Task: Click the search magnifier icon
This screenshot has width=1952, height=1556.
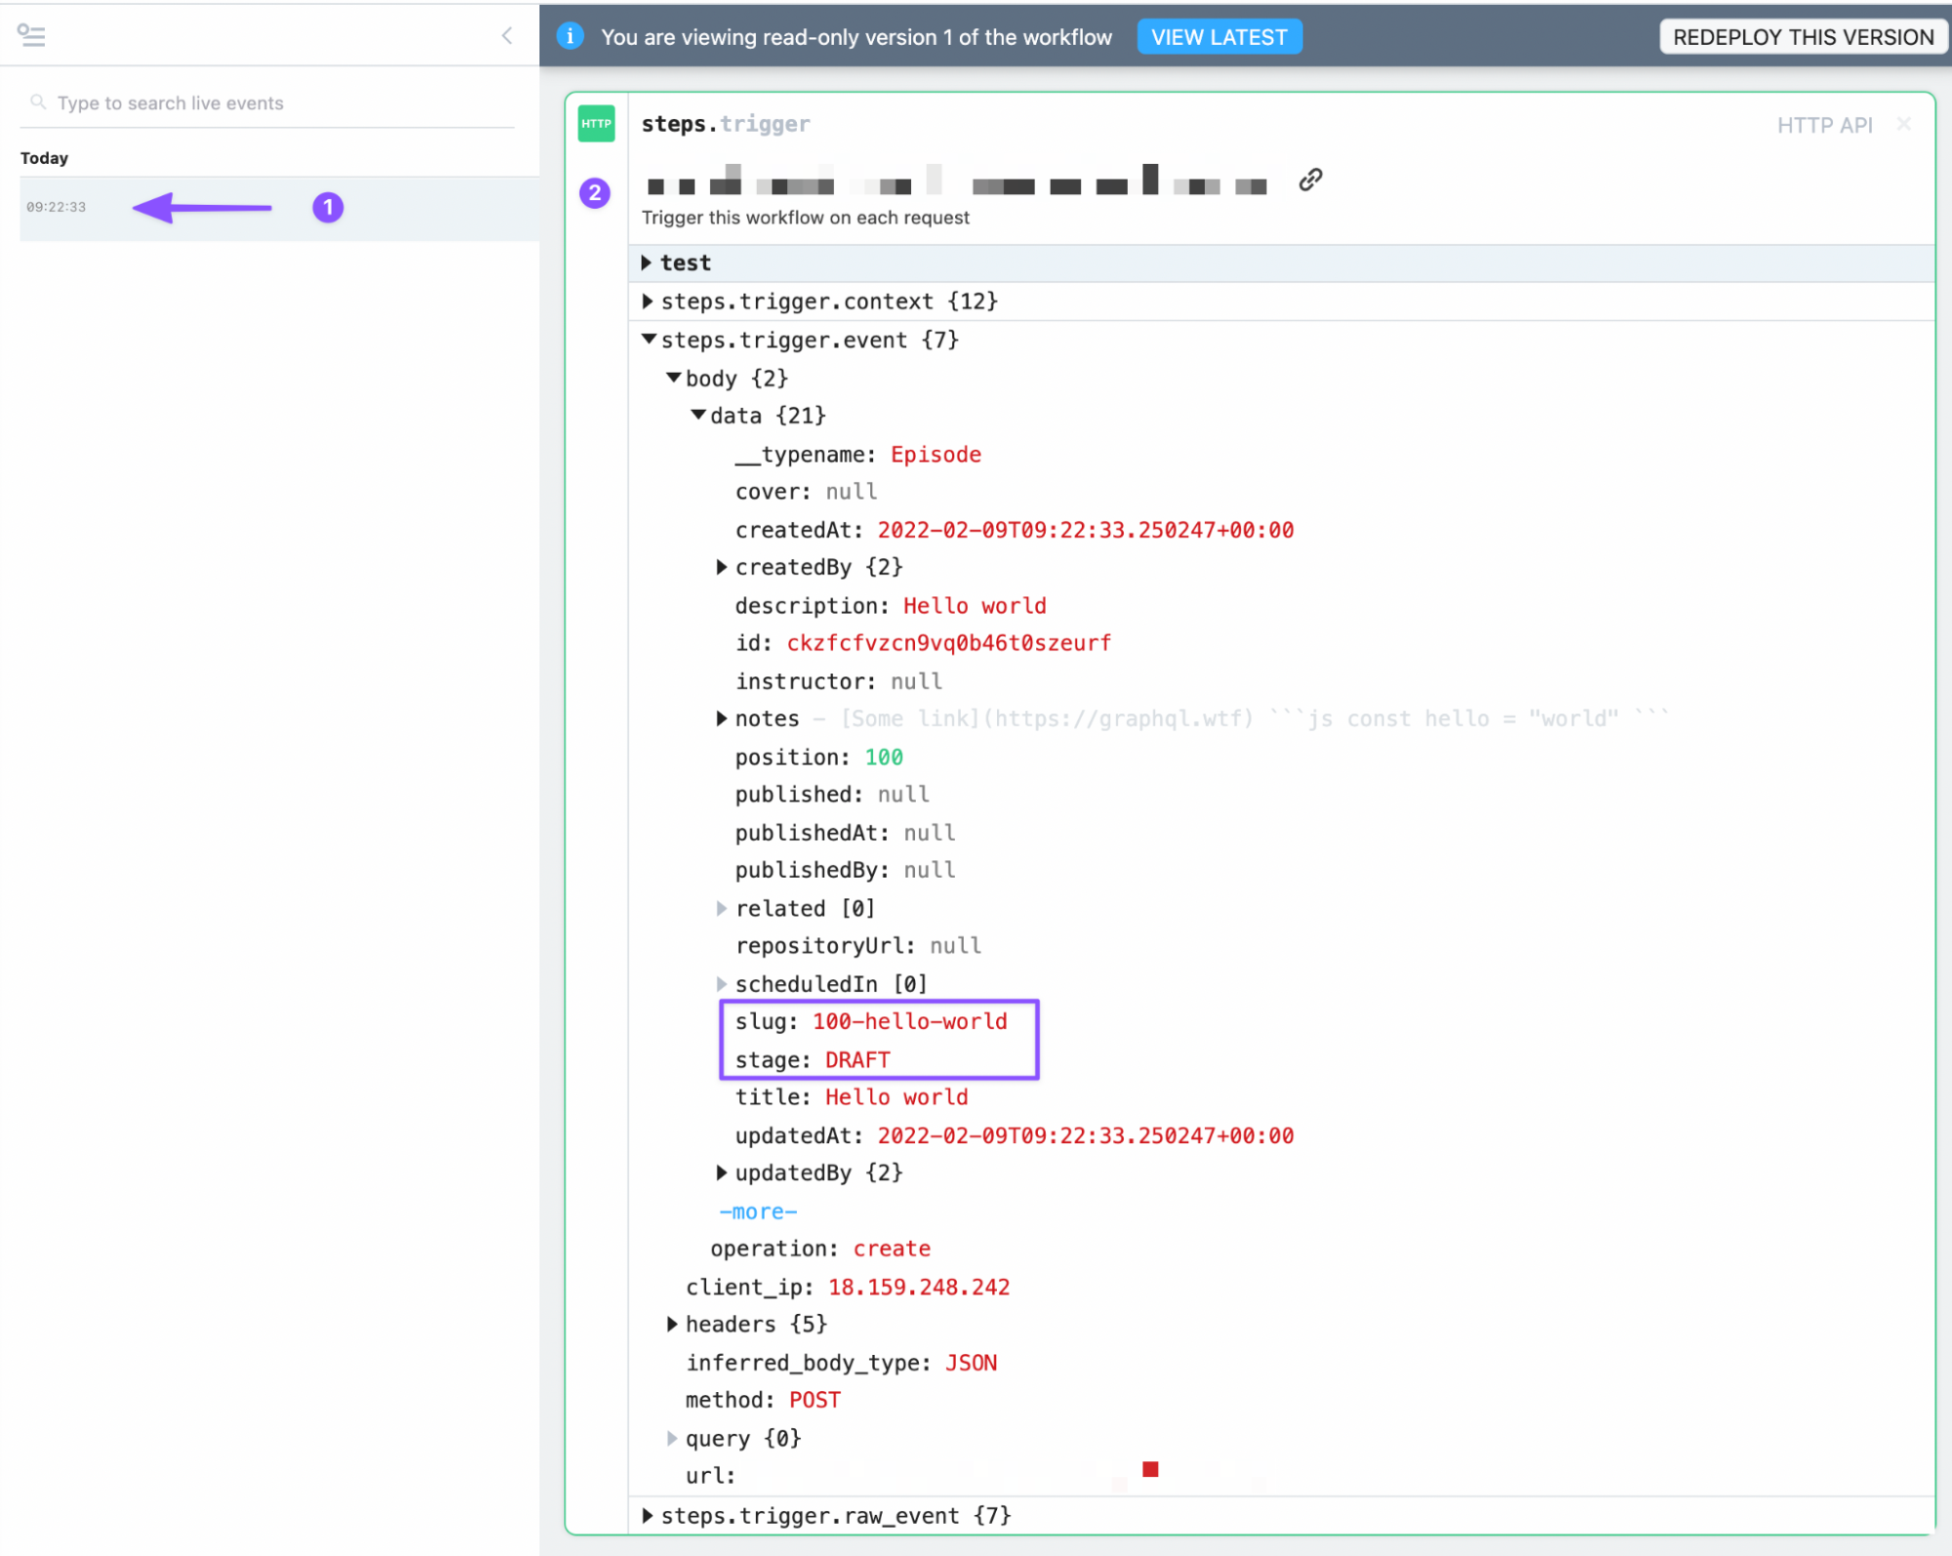Action: (x=38, y=102)
